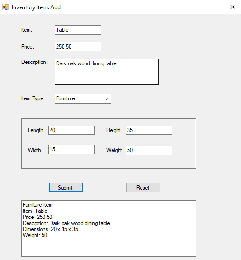The image size is (241, 260).
Task: Click the 'Item Type' label
Action: (x=32, y=98)
